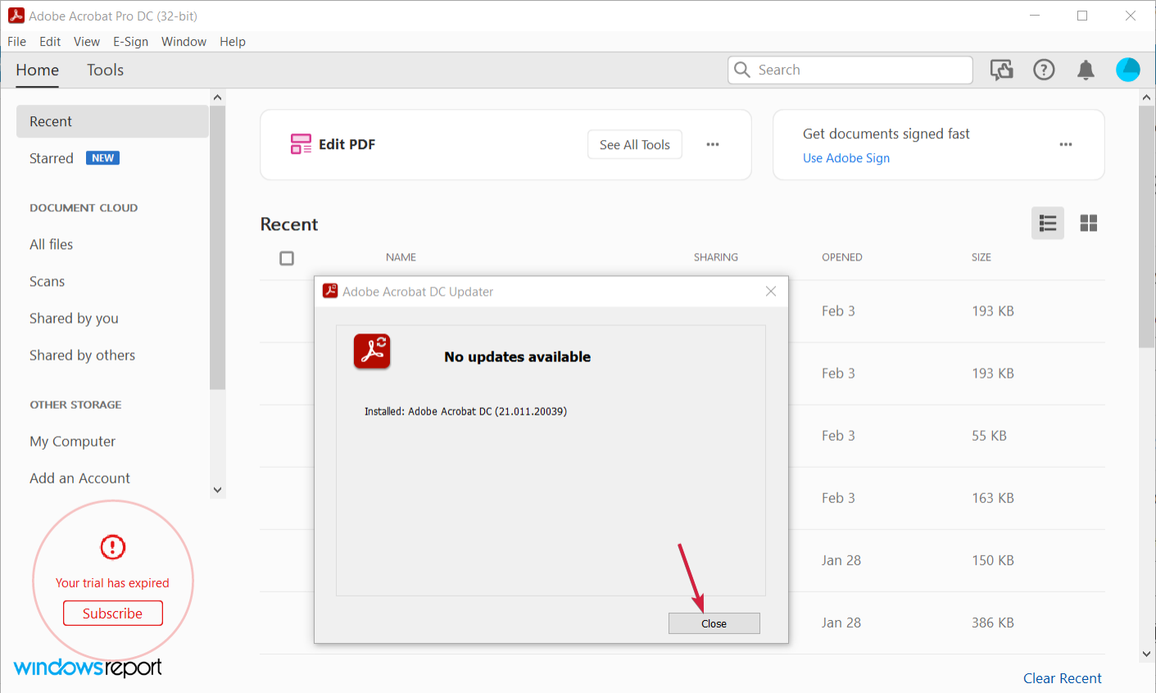Open more options on Adobe Sign card
The height and width of the screenshot is (693, 1156).
(1066, 144)
